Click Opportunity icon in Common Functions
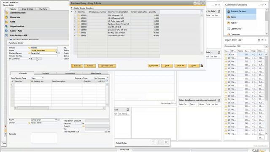 [229, 29]
